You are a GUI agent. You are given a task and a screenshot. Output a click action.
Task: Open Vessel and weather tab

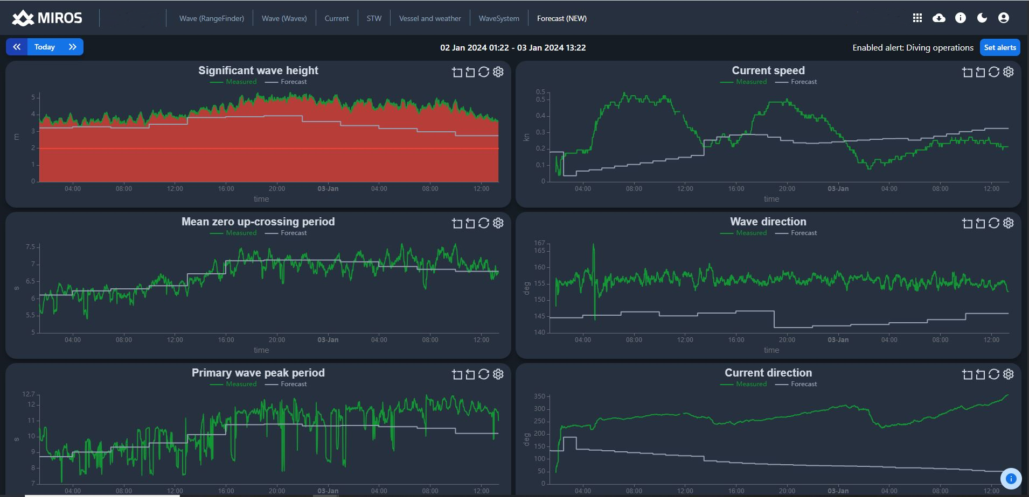coord(430,18)
